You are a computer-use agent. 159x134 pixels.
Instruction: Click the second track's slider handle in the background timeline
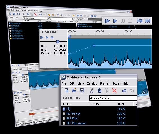pyautogui.click(x=24, y=95)
